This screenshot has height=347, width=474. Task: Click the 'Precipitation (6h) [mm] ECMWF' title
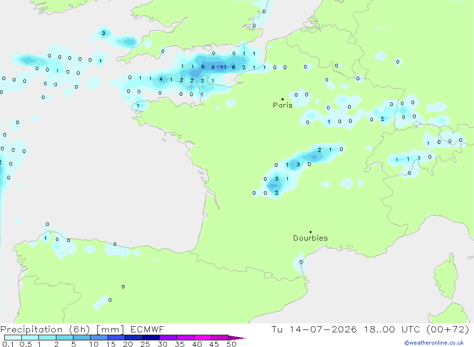(x=82, y=329)
